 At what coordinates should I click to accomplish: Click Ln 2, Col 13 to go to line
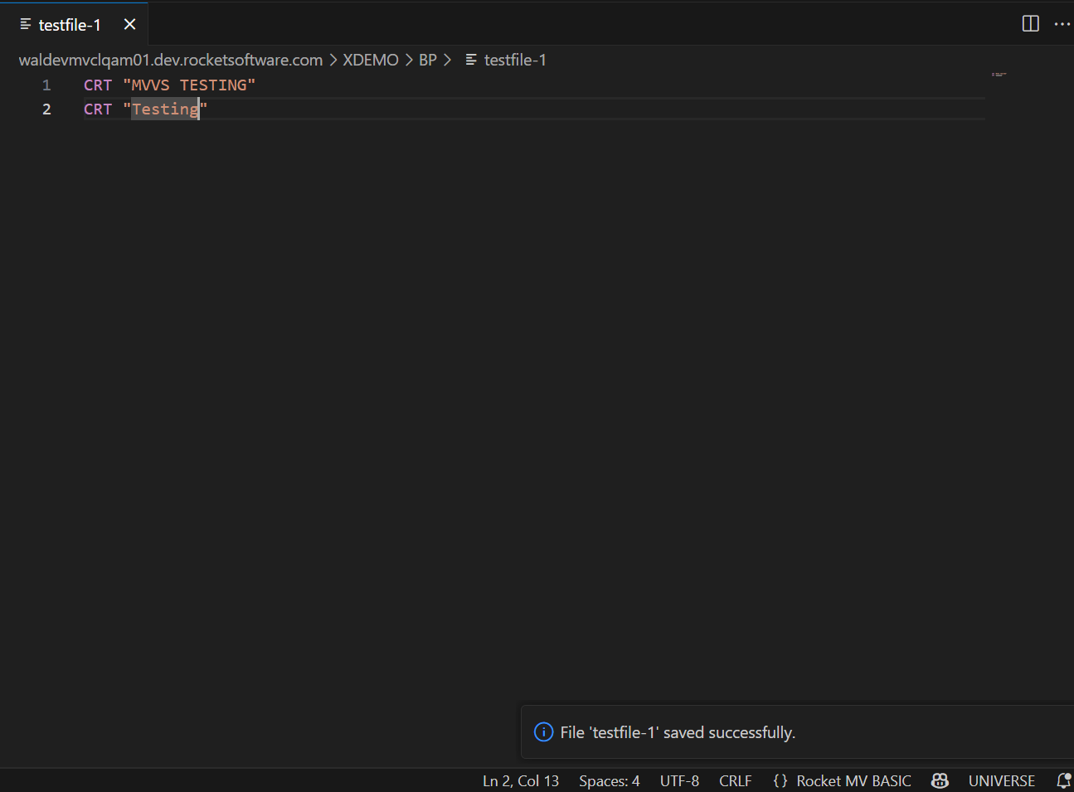coord(521,780)
